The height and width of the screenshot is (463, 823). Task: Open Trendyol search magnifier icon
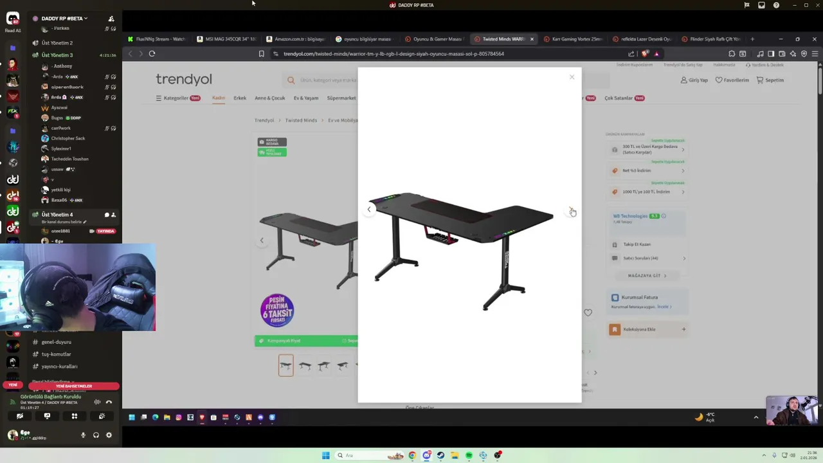(291, 80)
